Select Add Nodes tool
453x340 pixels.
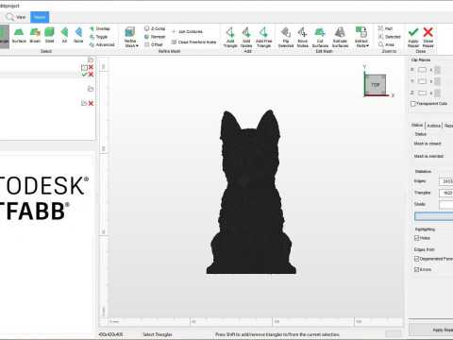pos(246,37)
